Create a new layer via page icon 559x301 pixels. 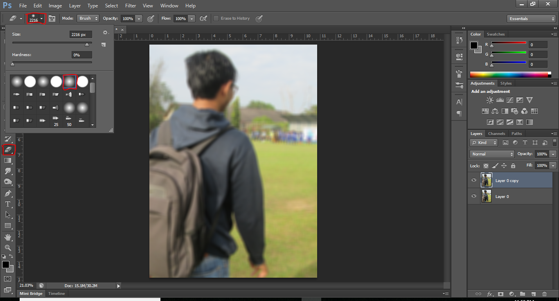click(533, 294)
